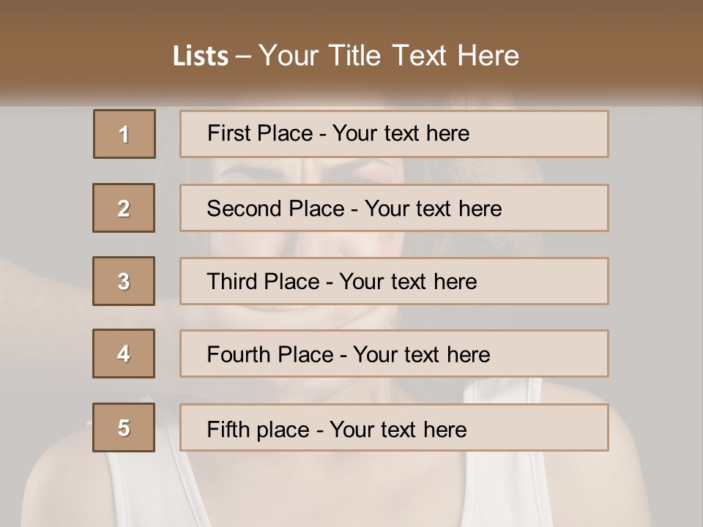The height and width of the screenshot is (527, 703).
Task: Select the Fifth place text bar
Action: [x=394, y=427]
